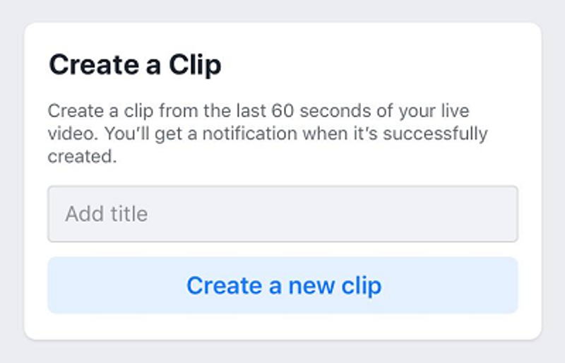The height and width of the screenshot is (363, 565).
Task: Click the empty white area right of the heading
Action: (x=381, y=65)
